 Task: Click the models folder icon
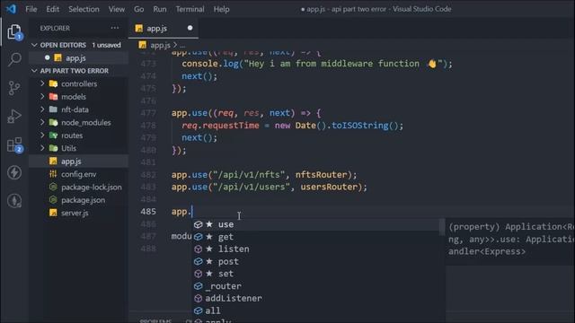pyautogui.click(x=54, y=97)
